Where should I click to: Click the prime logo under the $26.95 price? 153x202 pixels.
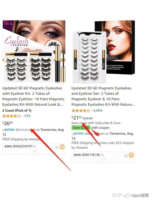(8, 129)
